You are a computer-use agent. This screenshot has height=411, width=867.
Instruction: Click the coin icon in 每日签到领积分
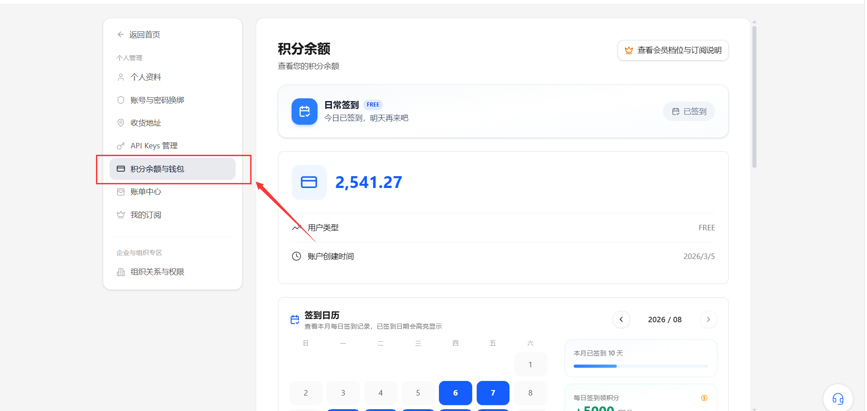pyautogui.click(x=704, y=398)
